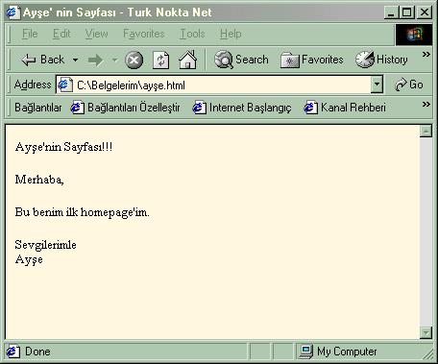The width and height of the screenshot is (438, 364).
Task: Click the Go button
Action: (x=409, y=85)
